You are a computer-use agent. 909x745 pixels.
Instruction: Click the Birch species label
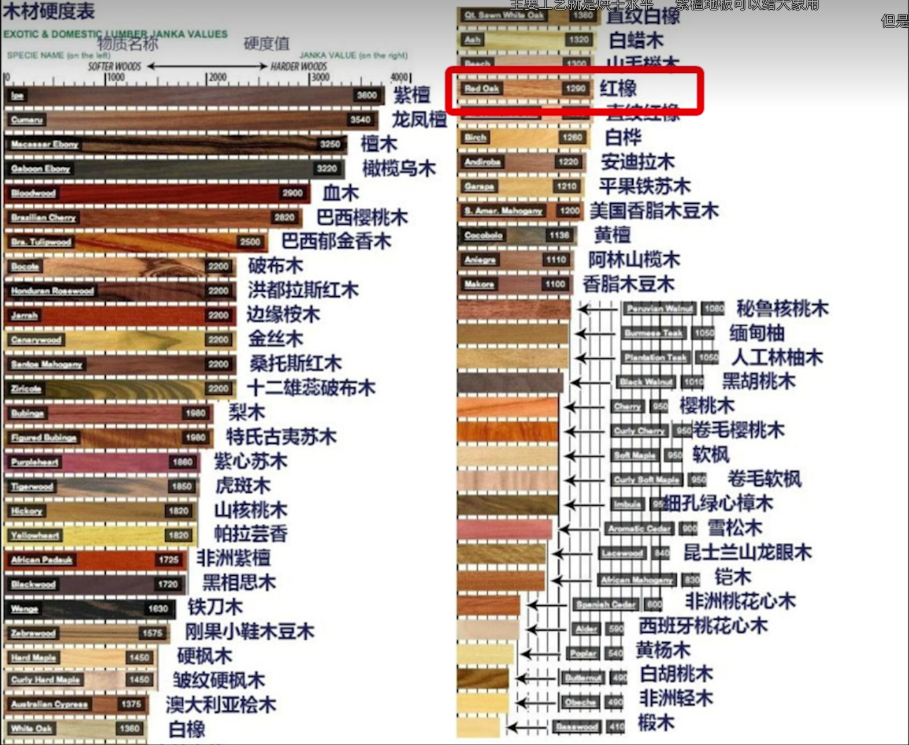pyautogui.click(x=475, y=137)
